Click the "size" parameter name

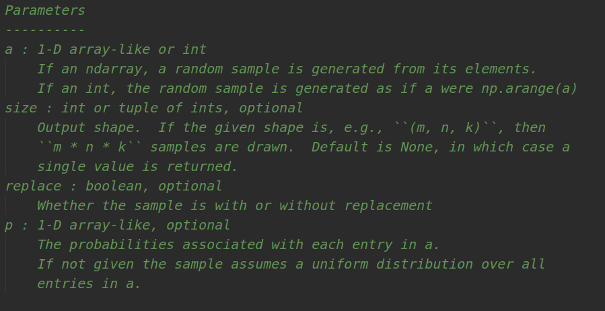click(x=21, y=108)
